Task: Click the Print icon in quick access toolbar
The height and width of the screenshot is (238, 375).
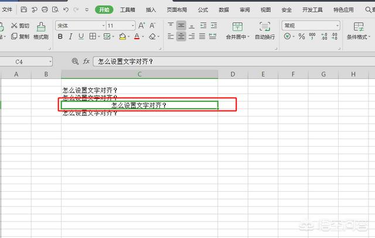Action: point(44,10)
